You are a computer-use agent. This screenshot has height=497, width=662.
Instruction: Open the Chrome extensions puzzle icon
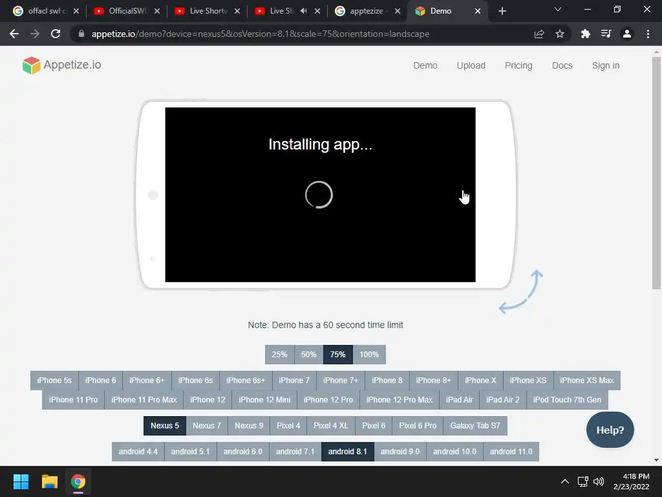tap(585, 34)
